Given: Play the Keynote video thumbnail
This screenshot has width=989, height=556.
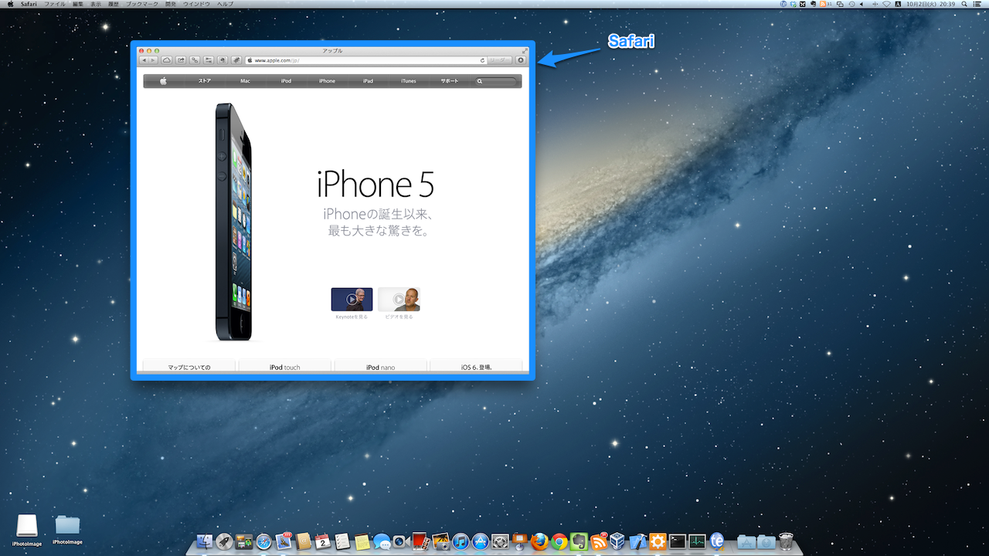Looking at the screenshot, I should [x=352, y=300].
